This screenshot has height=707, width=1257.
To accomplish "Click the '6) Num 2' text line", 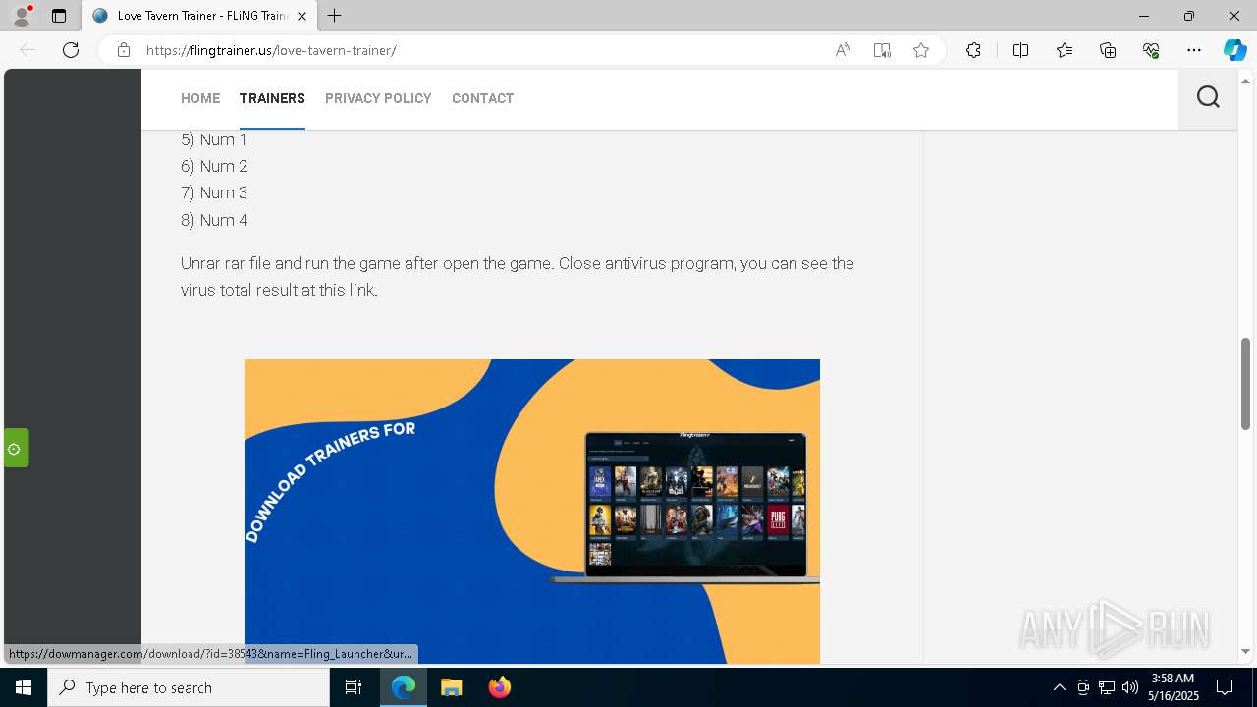I will (x=214, y=166).
